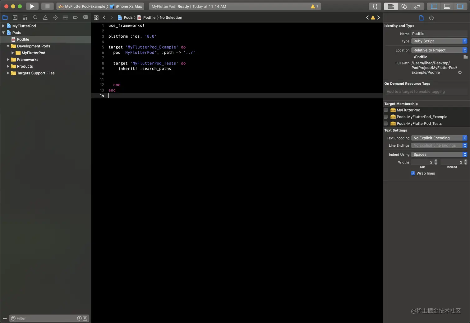Viewport: 470px width, 323px height.
Task: Adjust the Tab width stepper
Action: (x=436, y=162)
